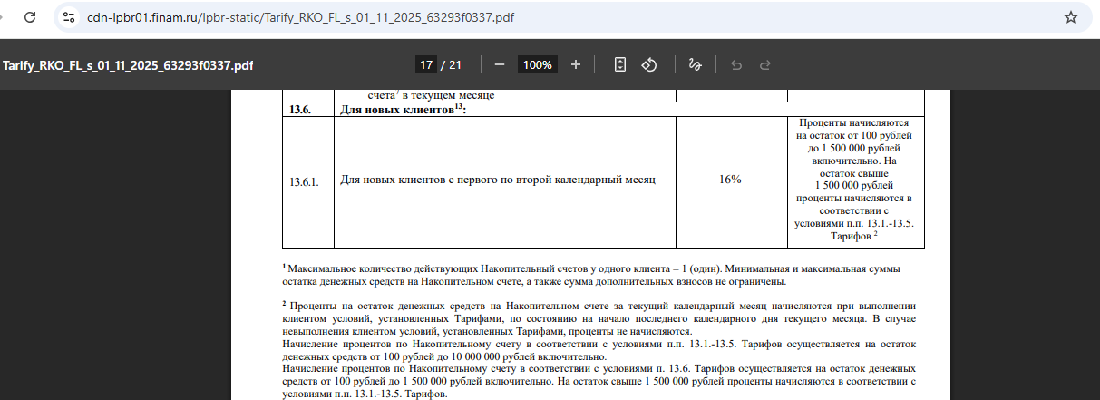Zoom in using the plus button

click(576, 65)
